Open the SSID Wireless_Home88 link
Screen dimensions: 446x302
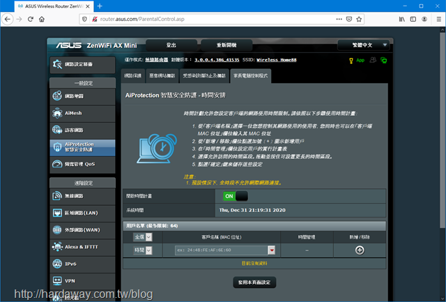pos(276,60)
